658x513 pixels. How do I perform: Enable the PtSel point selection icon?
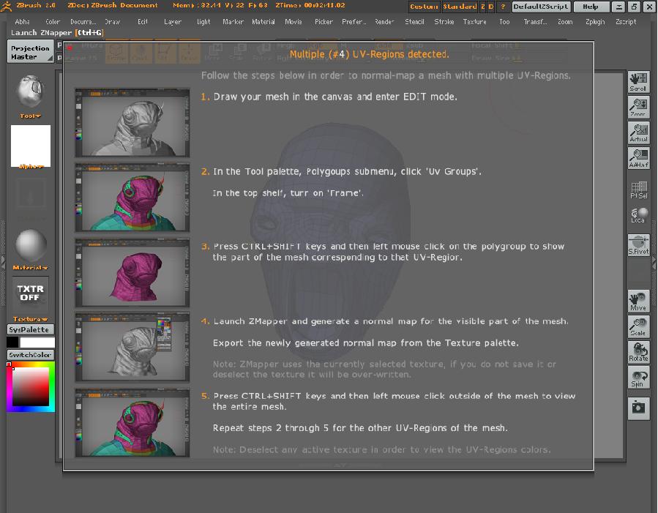[x=638, y=190]
